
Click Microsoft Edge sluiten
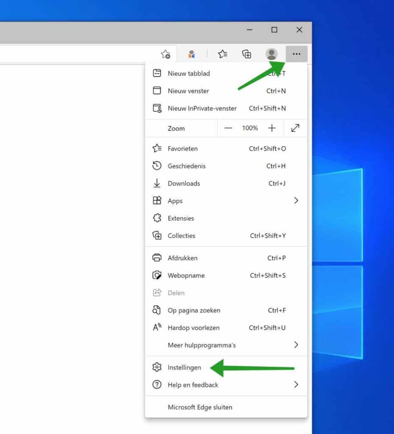[200, 407]
